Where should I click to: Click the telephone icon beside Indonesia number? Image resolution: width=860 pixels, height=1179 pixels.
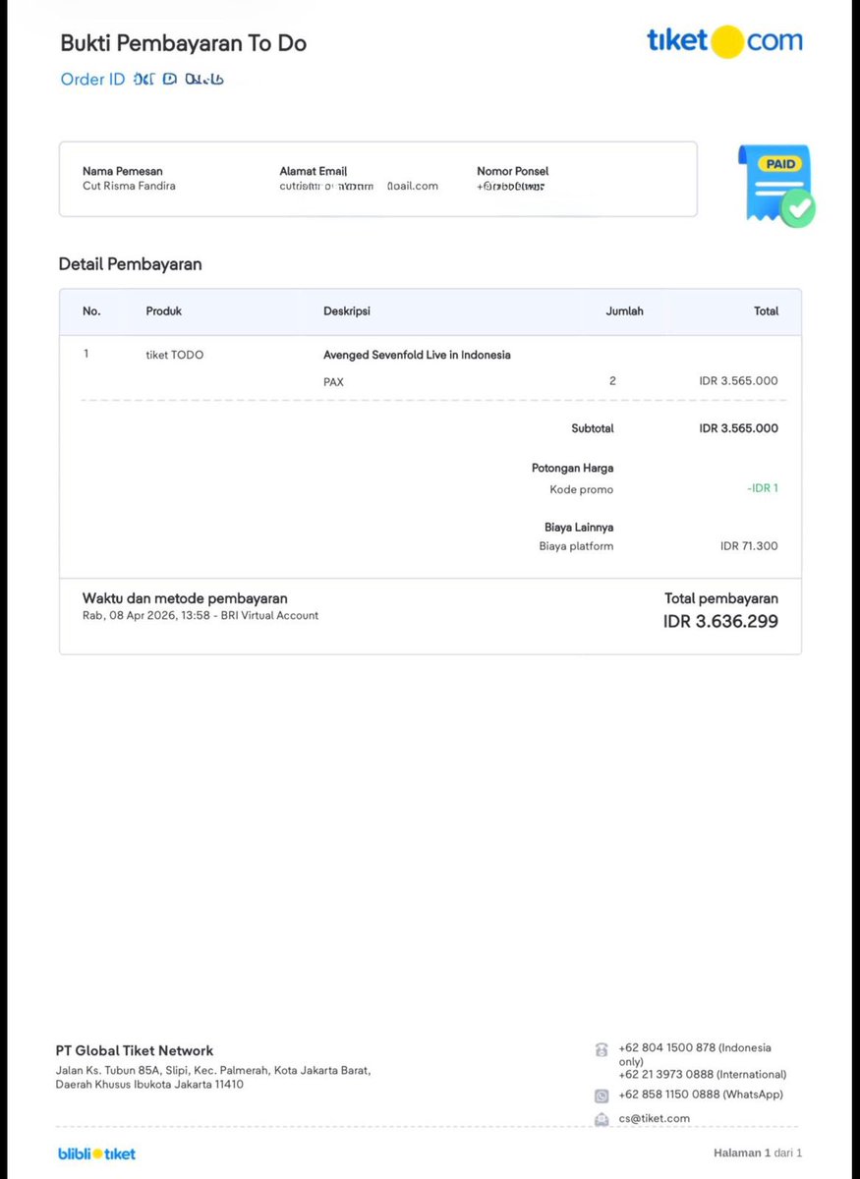coord(602,1049)
